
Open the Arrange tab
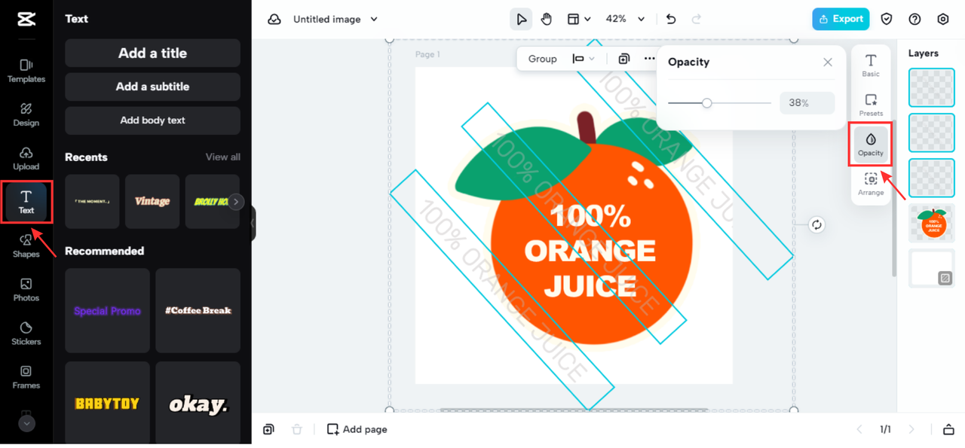(x=871, y=184)
